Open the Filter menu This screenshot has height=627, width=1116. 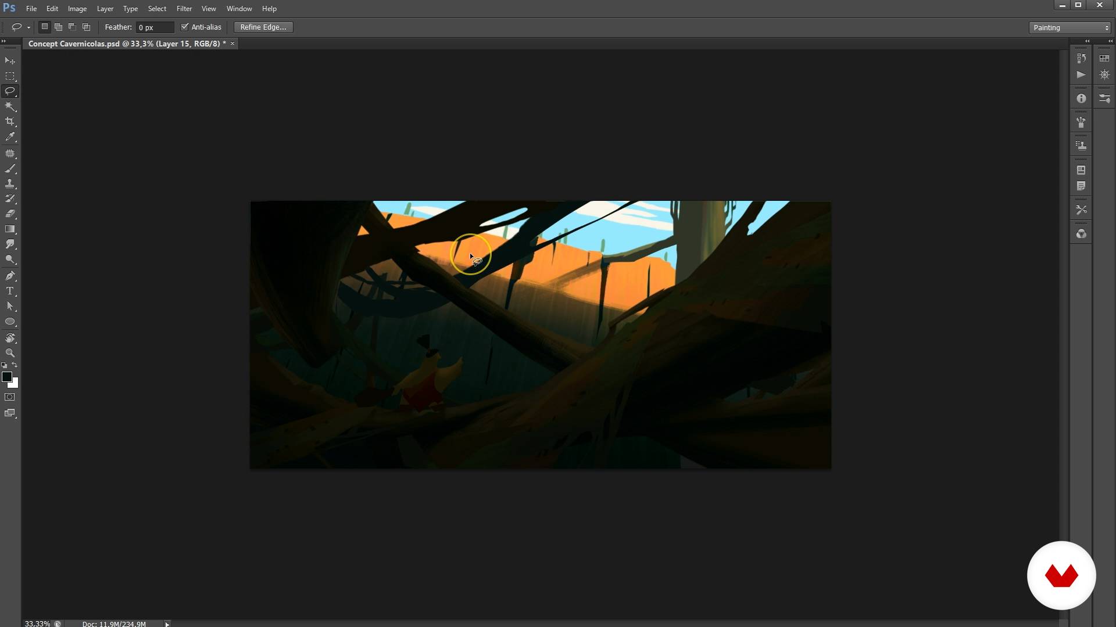tap(184, 9)
